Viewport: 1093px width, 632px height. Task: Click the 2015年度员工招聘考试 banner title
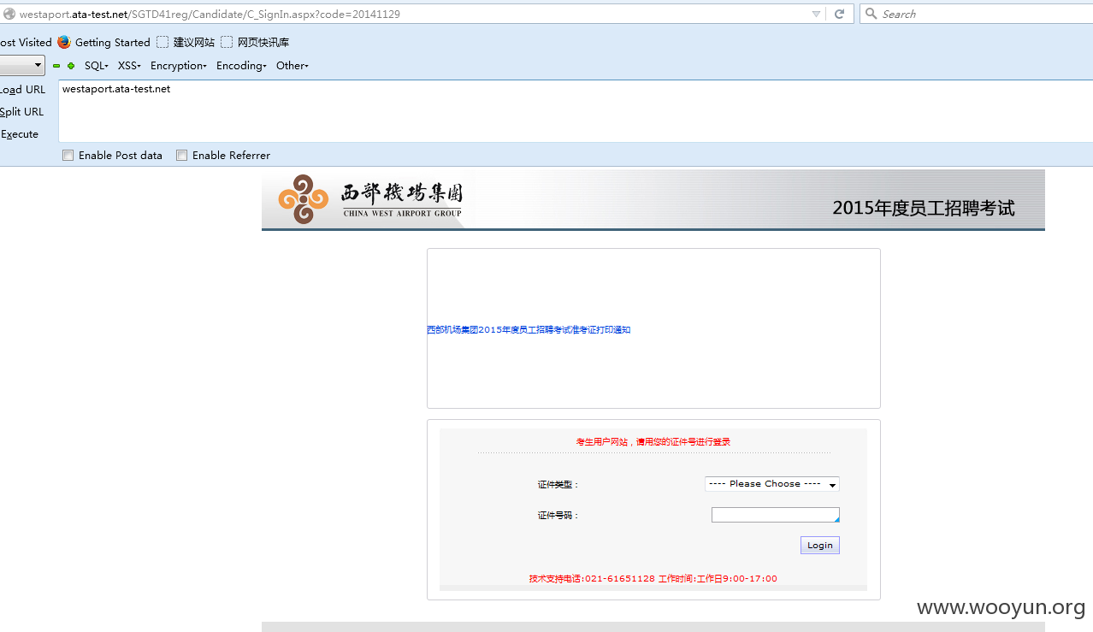[x=924, y=208]
